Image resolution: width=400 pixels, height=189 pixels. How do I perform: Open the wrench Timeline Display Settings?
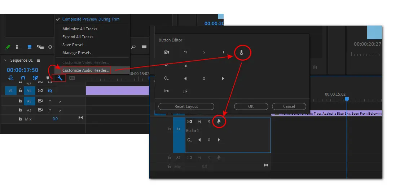coord(60,78)
